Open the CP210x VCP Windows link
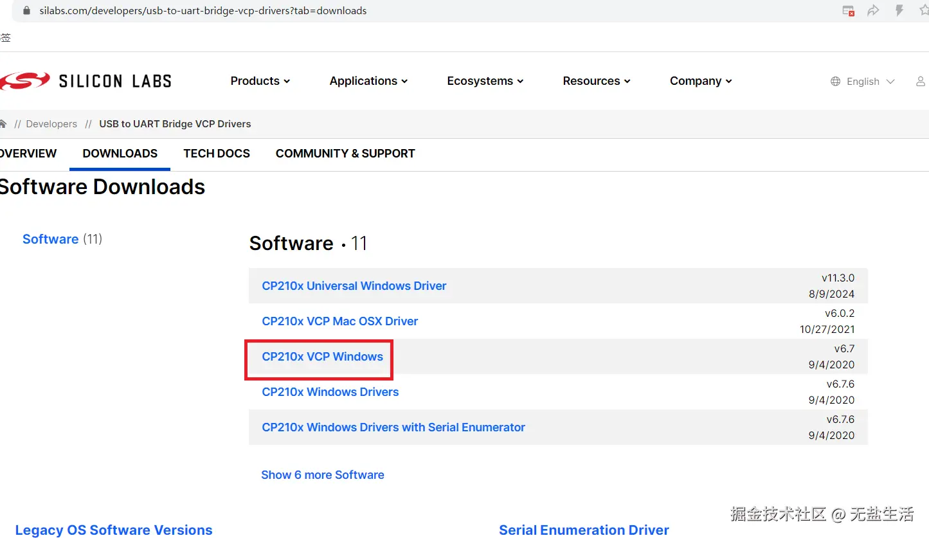The image size is (929, 538). 323,357
